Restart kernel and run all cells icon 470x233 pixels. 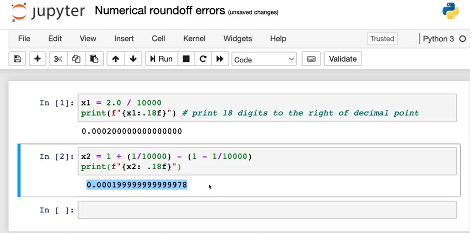[220, 59]
